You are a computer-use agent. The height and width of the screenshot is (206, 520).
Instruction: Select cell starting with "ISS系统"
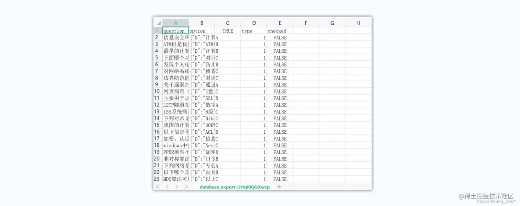pyautogui.click(x=175, y=111)
